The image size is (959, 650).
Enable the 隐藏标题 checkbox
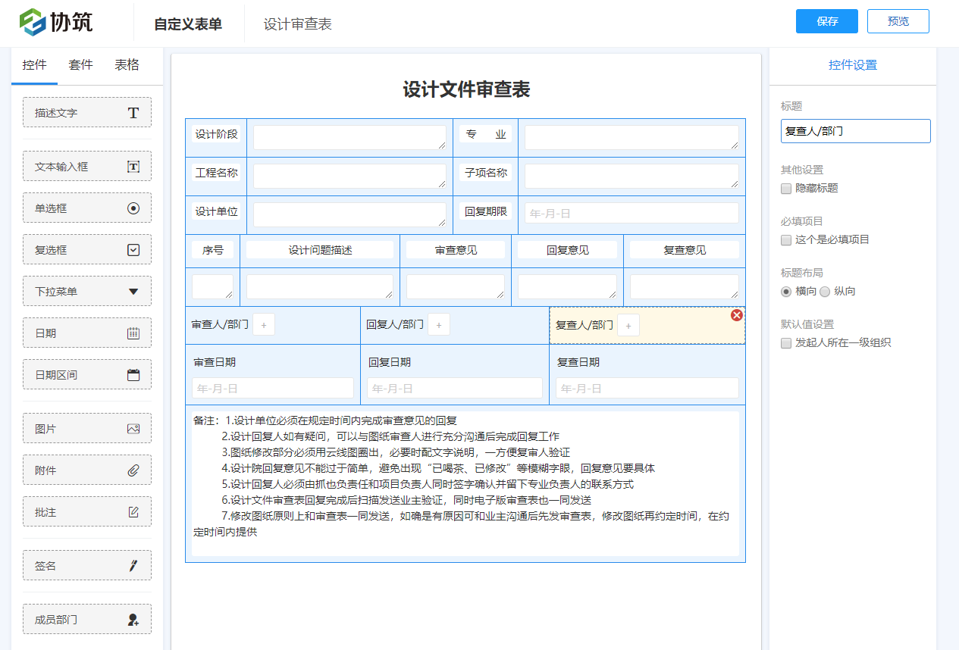tap(786, 189)
